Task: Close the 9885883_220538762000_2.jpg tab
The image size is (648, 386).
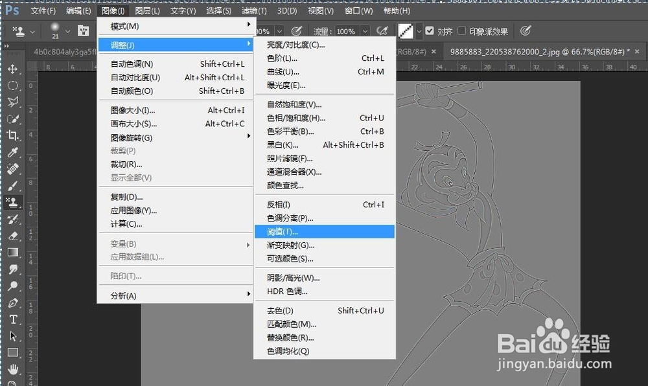Action: point(637,52)
